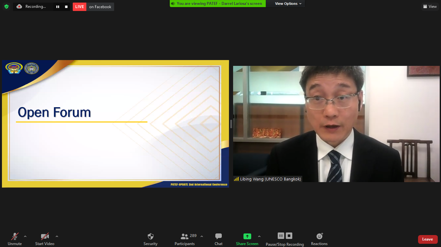Click the red Leave button
Viewport: 441px width, 247px height.
[427, 239]
